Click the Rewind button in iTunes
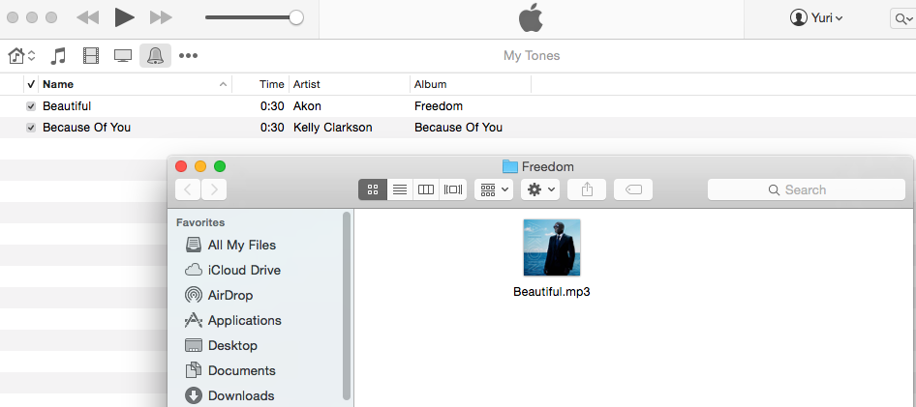The image size is (916, 407). [87, 17]
